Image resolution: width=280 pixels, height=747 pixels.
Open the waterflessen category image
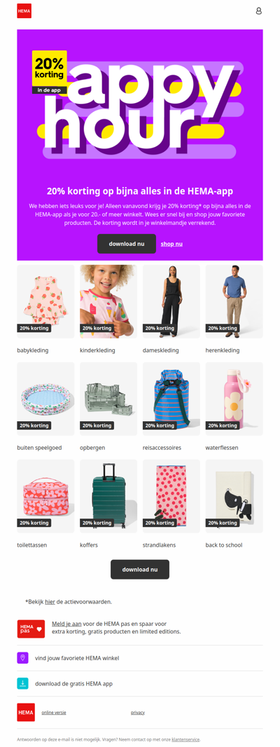coord(234,399)
